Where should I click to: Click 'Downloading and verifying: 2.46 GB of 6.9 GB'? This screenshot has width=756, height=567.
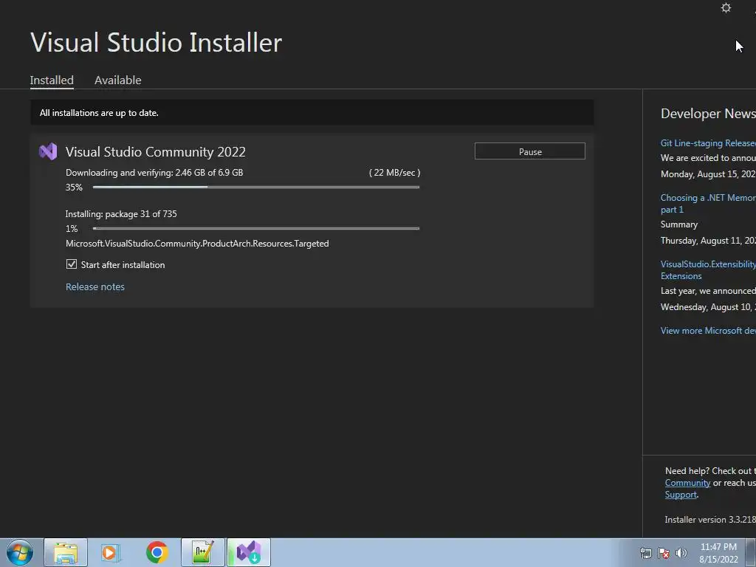(154, 173)
